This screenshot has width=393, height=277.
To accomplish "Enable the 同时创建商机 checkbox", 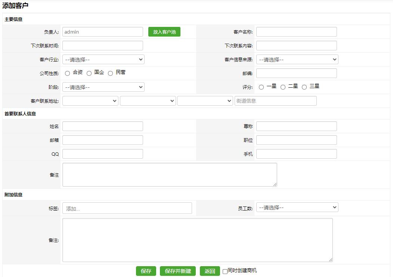I will click(225, 271).
